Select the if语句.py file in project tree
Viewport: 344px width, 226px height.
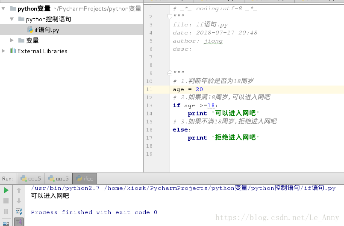(71, 29)
